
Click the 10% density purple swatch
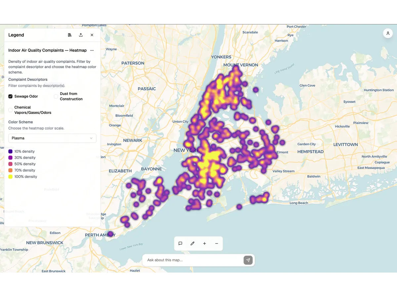coord(11,151)
